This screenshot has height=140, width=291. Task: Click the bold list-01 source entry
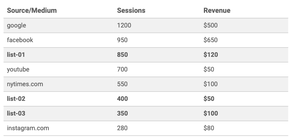(x=16, y=55)
